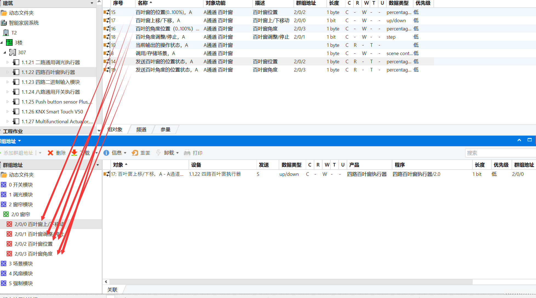Screen dimensions: 536x298
Task: Switch to the 参量 tab
Action: [165, 130]
